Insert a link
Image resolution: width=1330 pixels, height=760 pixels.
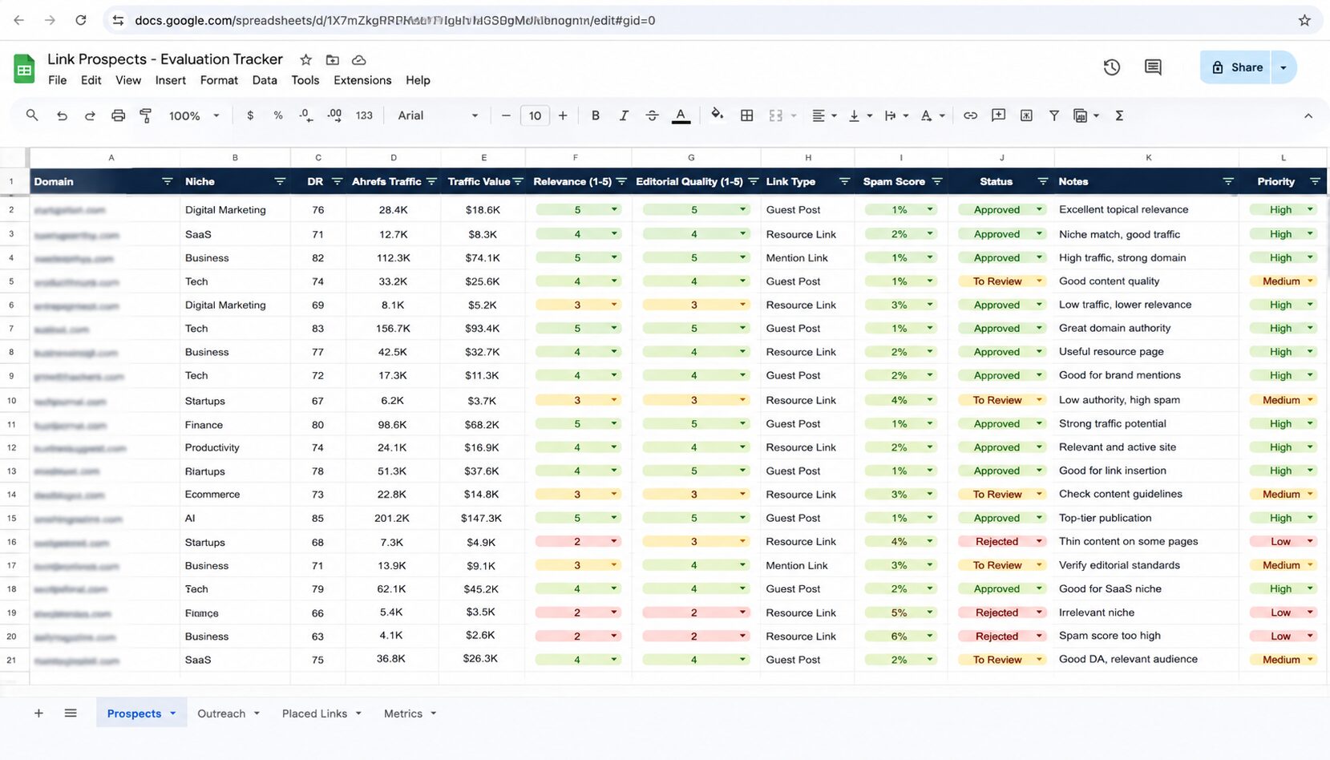click(970, 115)
